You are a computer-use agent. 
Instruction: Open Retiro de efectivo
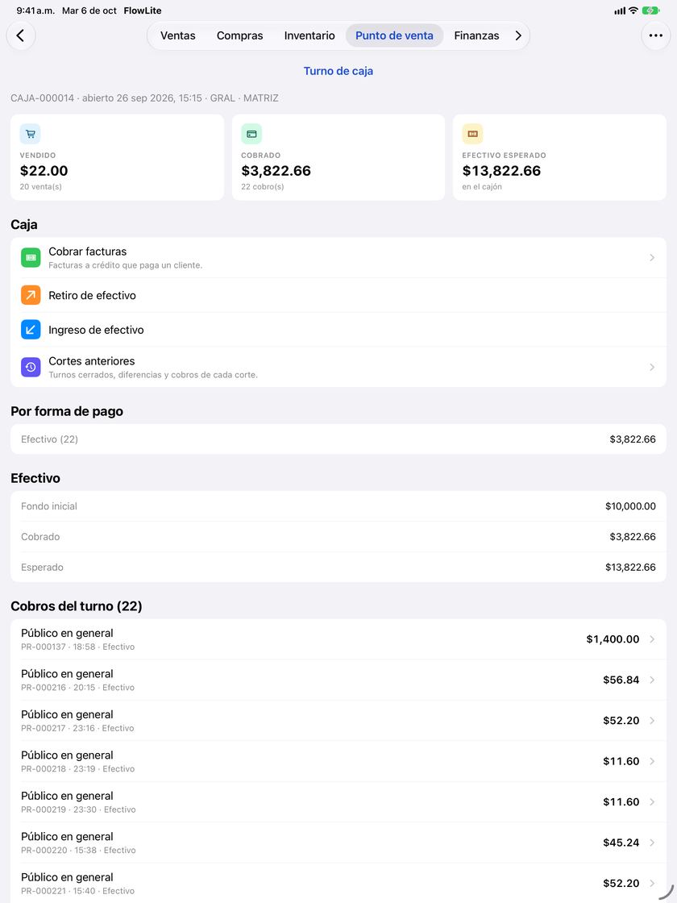pyautogui.click(x=338, y=295)
